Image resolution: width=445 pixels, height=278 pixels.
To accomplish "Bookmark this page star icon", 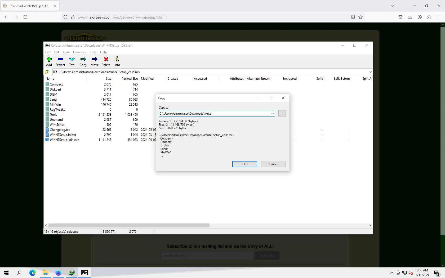I will 361,17.
